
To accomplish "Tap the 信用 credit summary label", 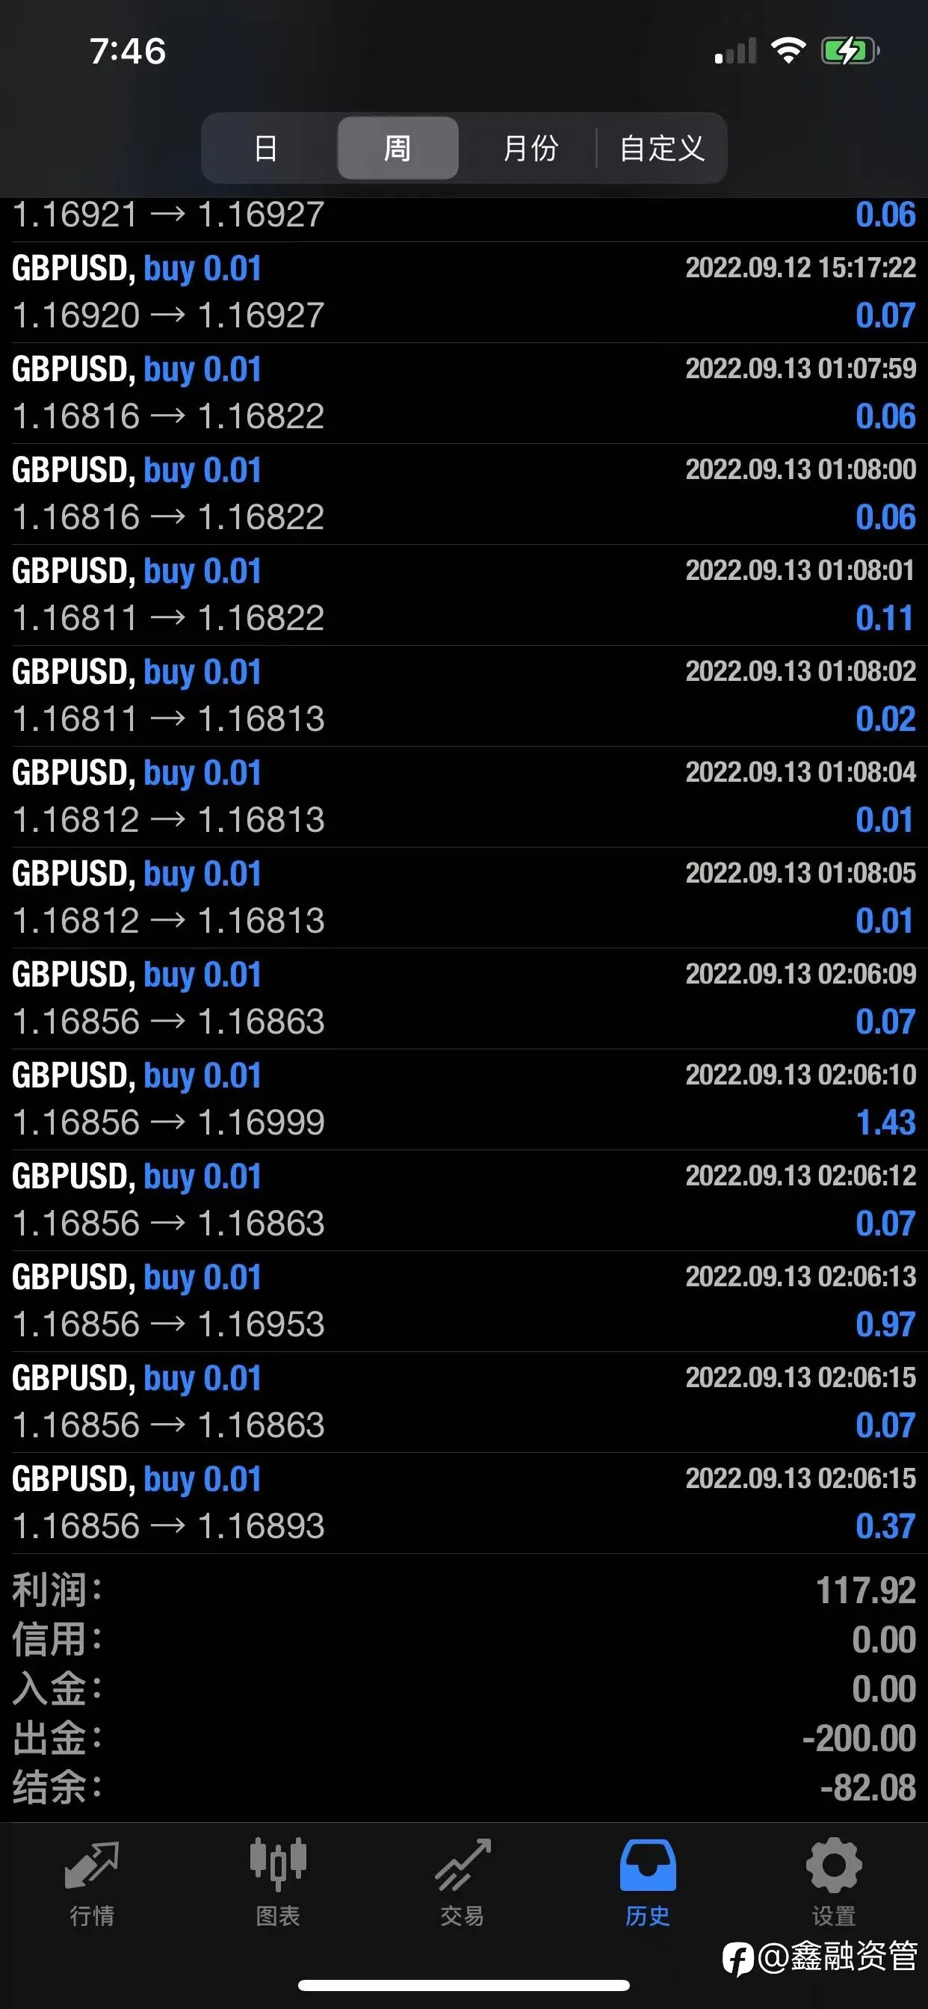I will pyautogui.click(x=57, y=1639).
